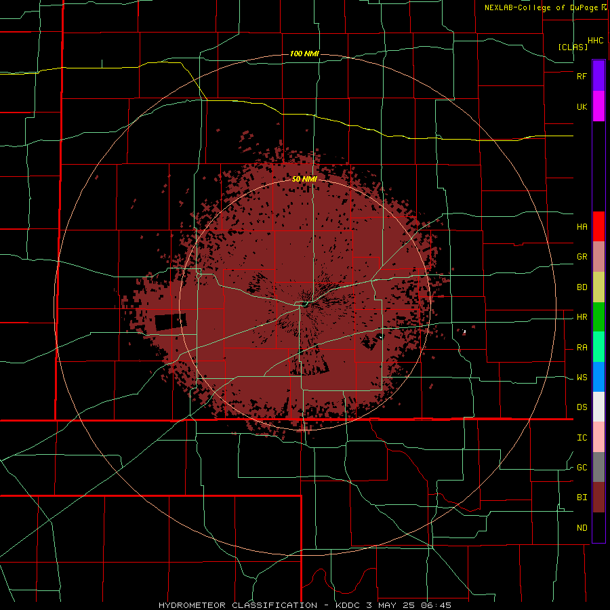Click the IC legend label

pos(582,438)
